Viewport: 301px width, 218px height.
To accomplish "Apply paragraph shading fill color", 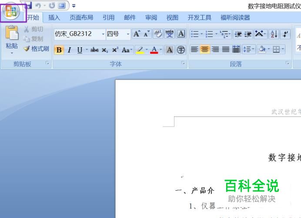I will [x=262, y=49].
